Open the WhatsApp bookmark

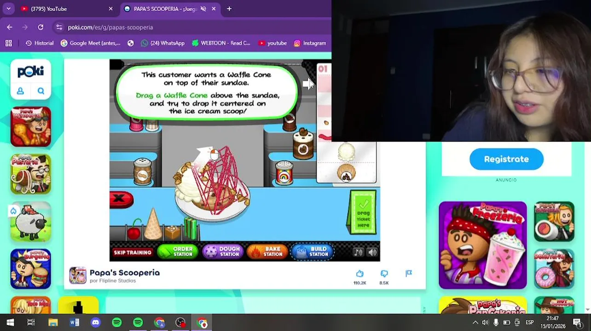163,43
